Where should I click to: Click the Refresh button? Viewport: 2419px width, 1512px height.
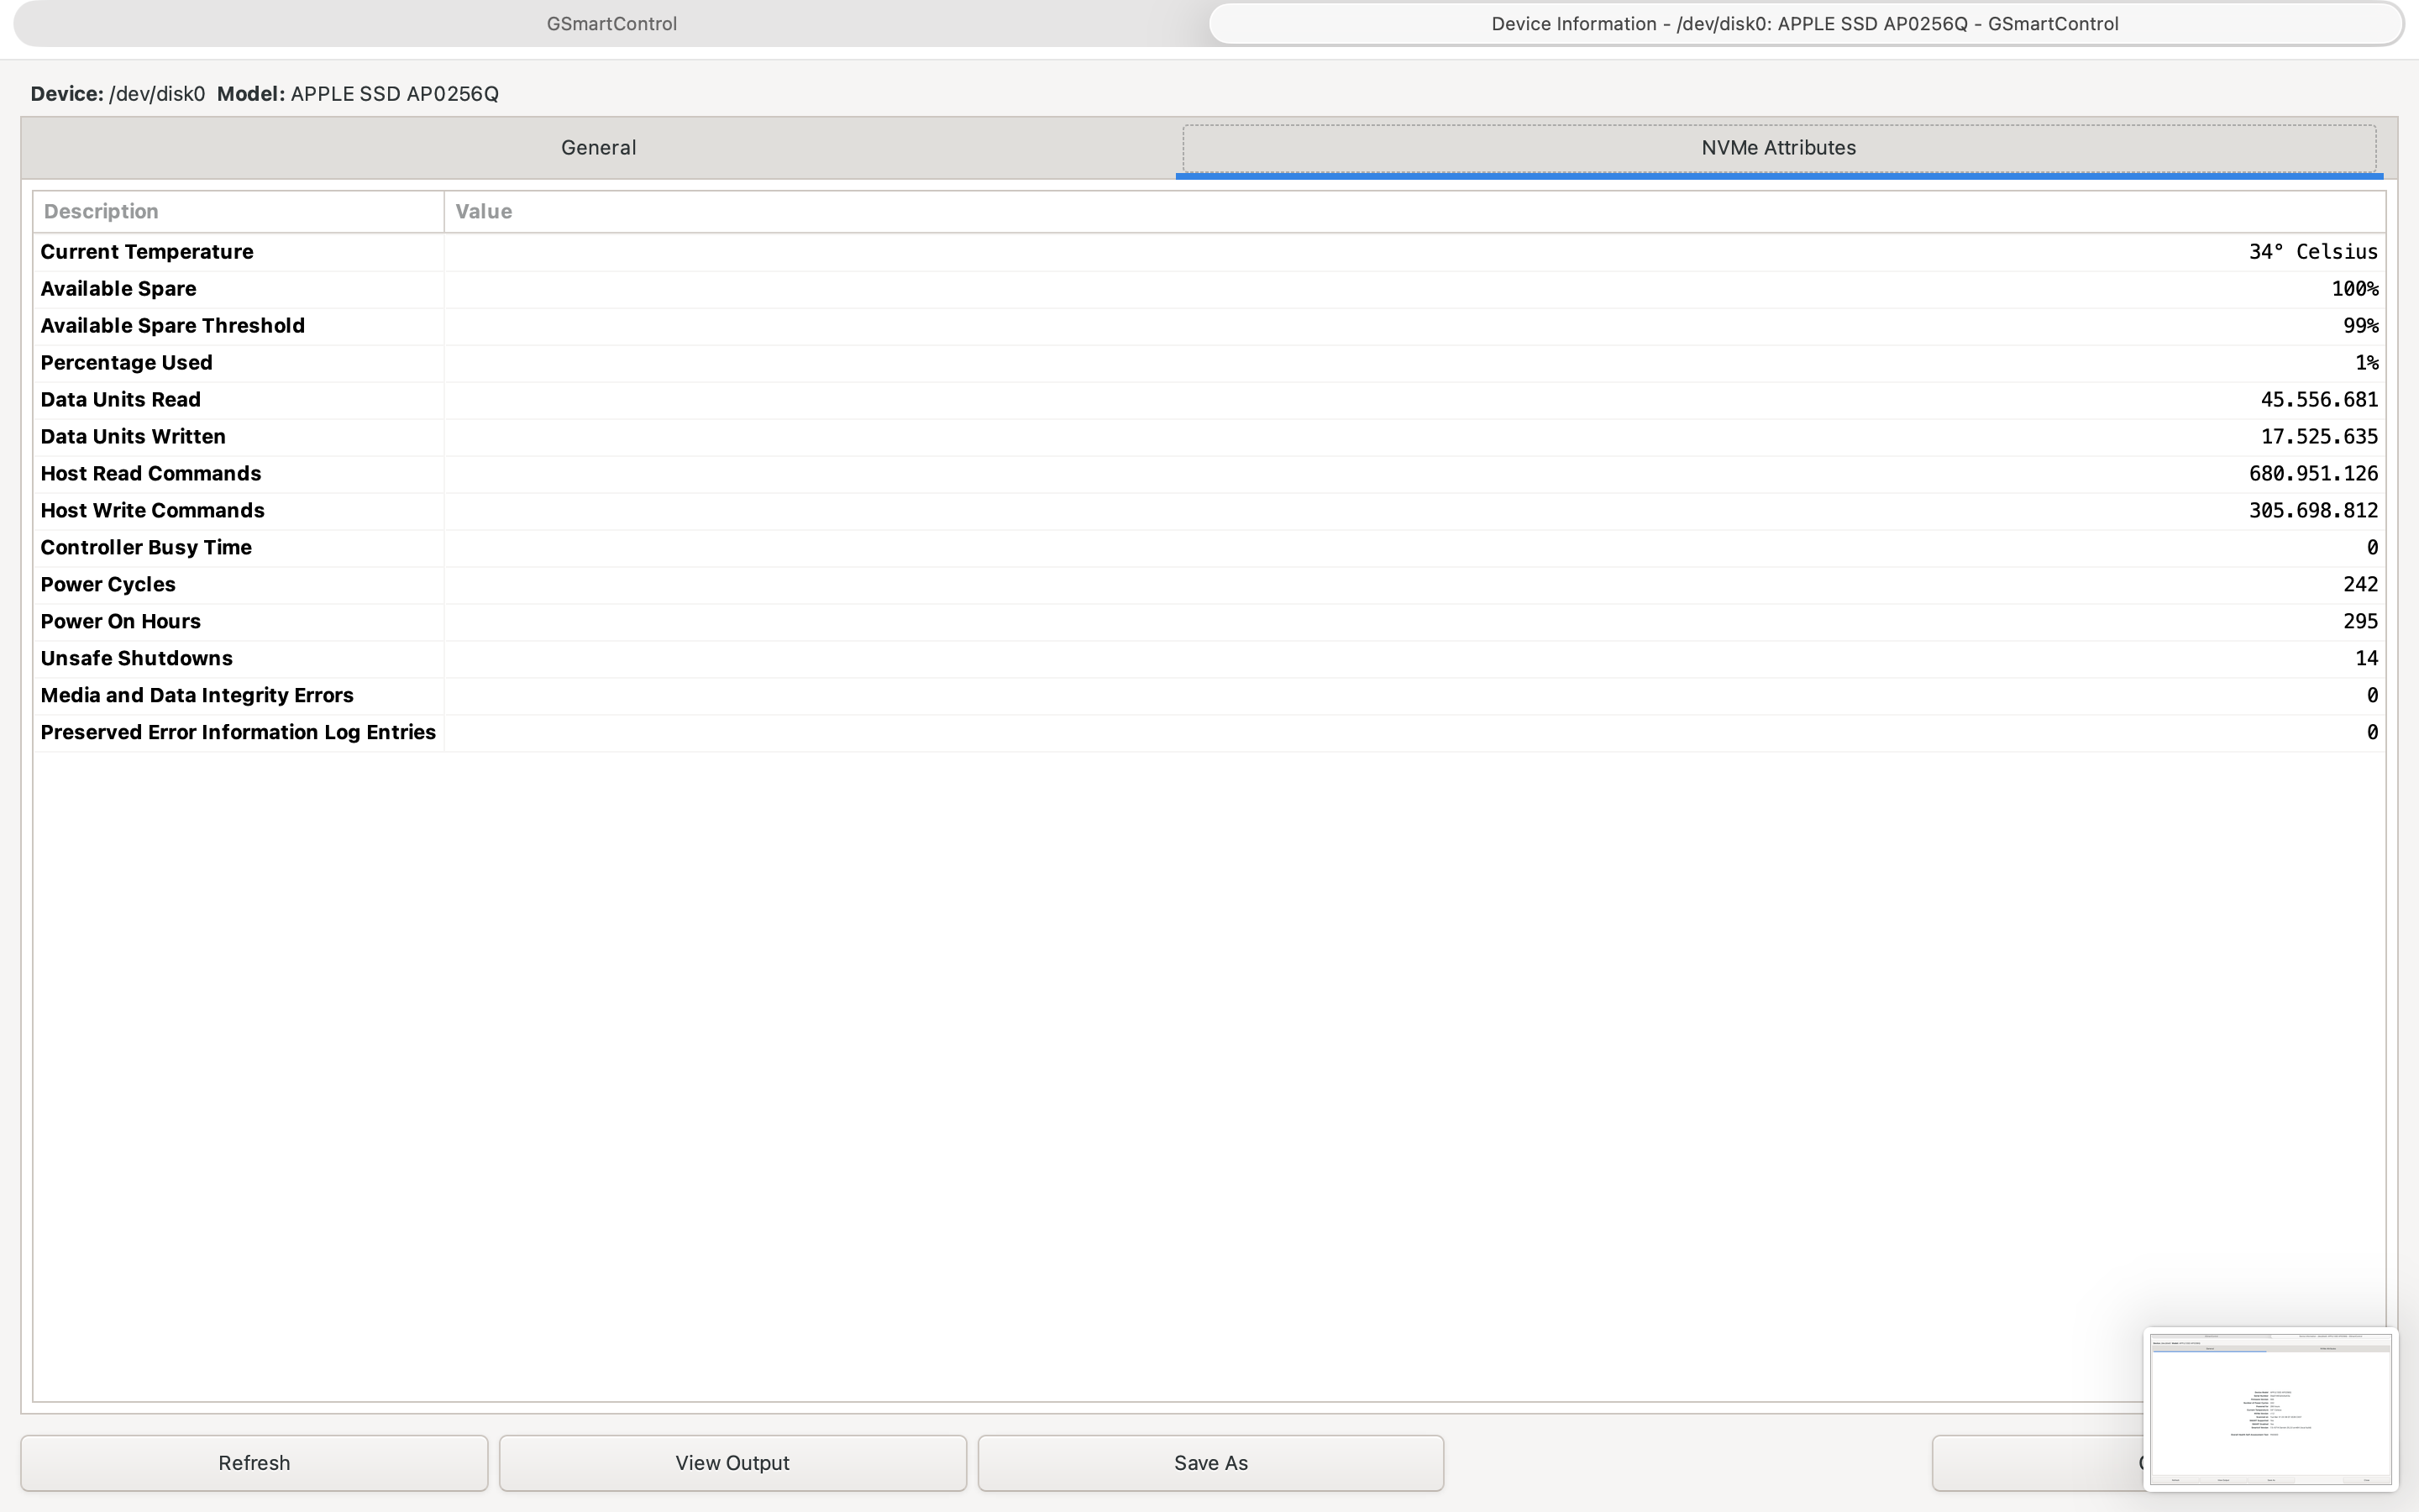(x=254, y=1463)
